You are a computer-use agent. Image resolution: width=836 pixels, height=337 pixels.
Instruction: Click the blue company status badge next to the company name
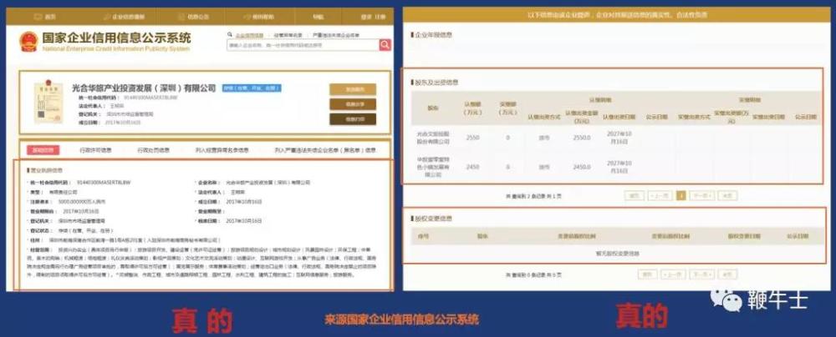[252, 88]
